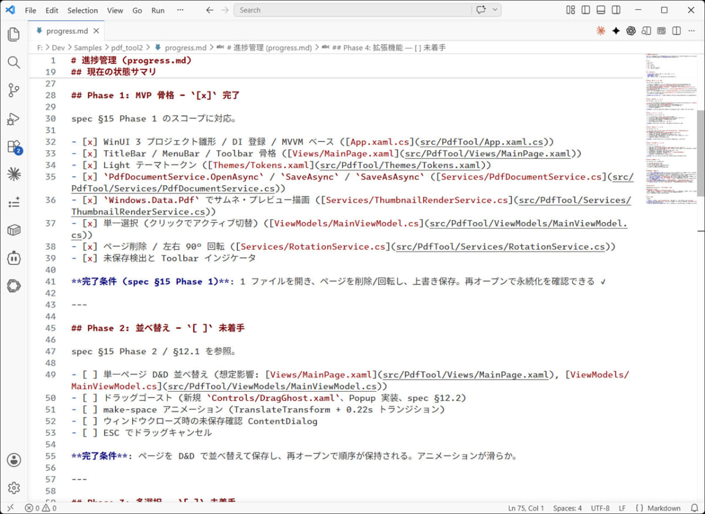Click the vertical scrollbar thumb
This screenshot has height=514, width=705.
pyautogui.click(x=700, y=152)
